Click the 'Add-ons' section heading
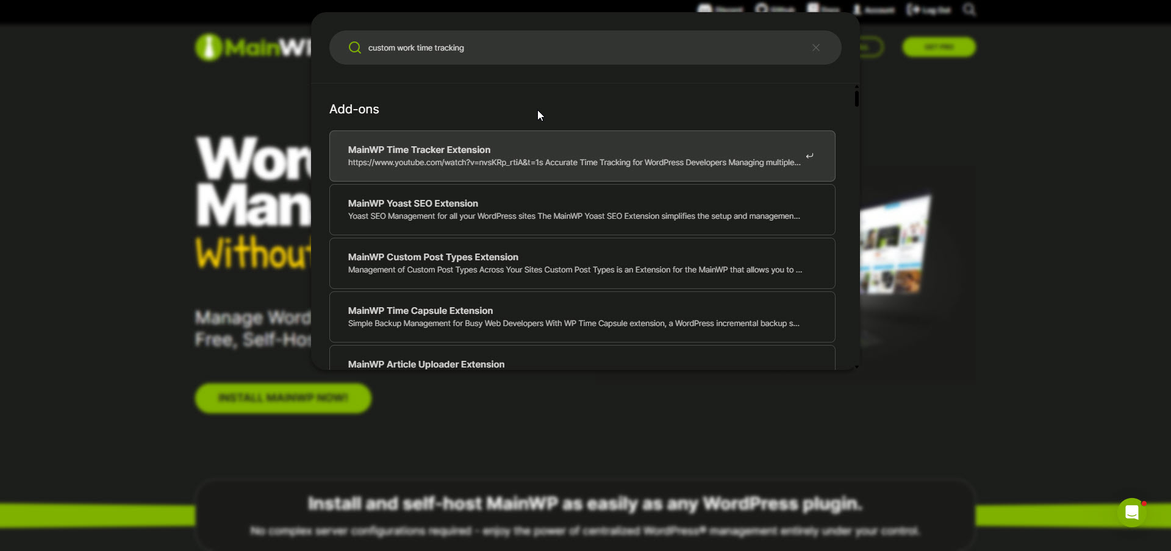 pyautogui.click(x=354, y=109)
